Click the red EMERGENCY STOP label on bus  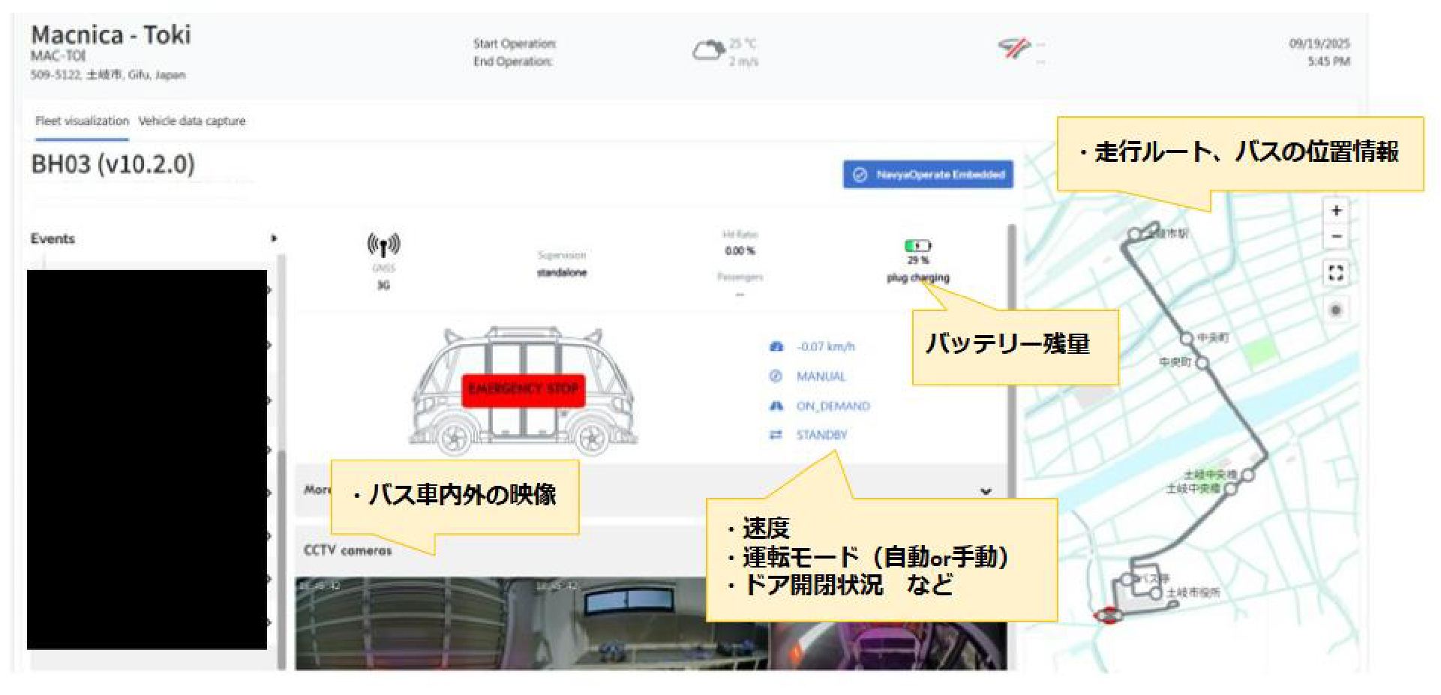click(x=524, y=390)
